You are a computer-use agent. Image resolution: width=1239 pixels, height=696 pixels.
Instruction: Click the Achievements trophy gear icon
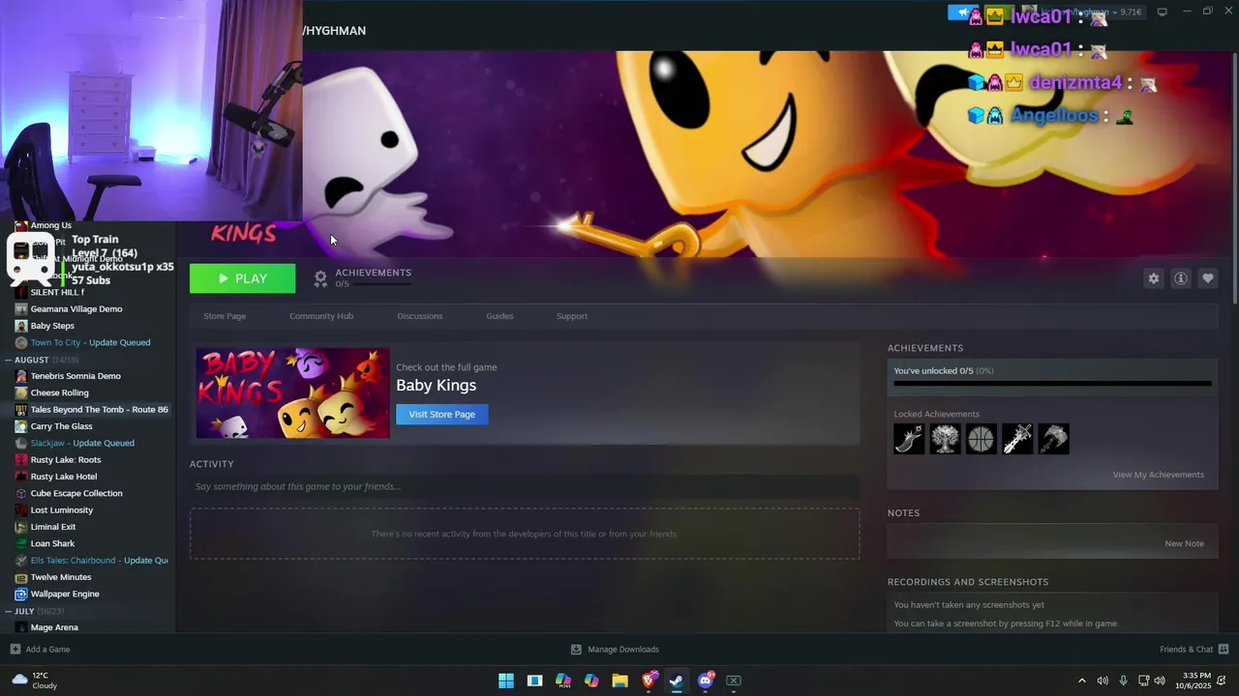(320, 278)
